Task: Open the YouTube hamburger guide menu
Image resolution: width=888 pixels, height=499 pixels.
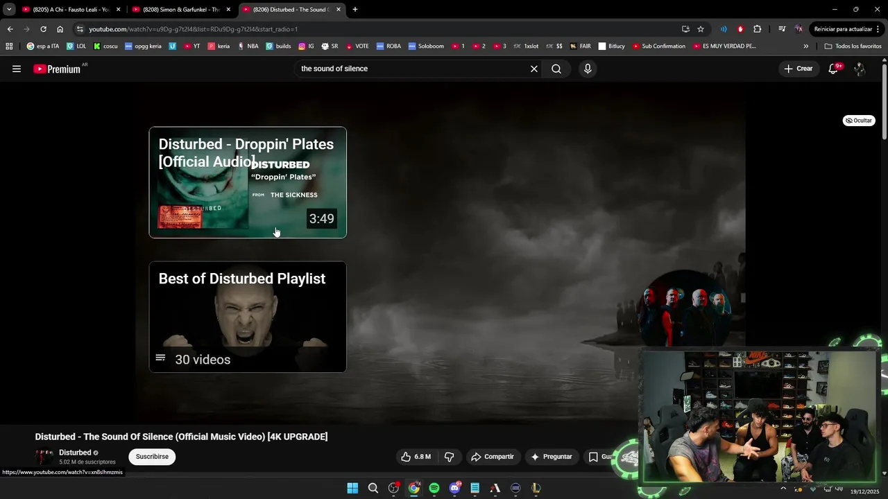Action: coord(17,69)
